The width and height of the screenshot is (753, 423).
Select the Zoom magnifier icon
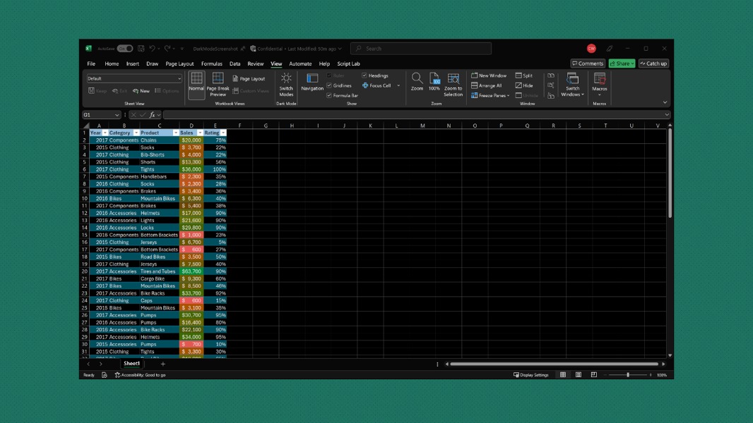pos(417,80)
